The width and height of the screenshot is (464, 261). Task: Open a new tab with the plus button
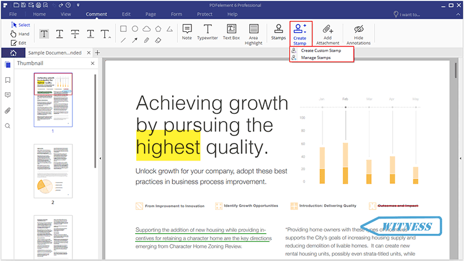coord(97,53)
